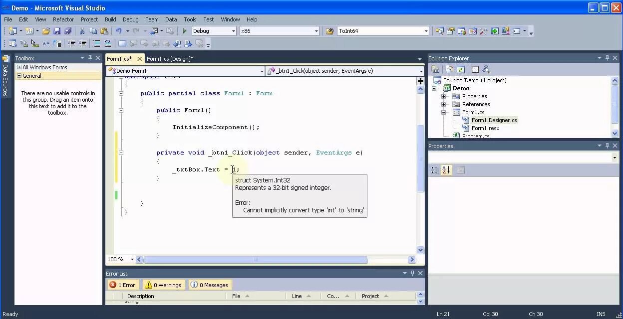Viewport: 623px width, 319px height.
Task: Switch to the Form1.cs [Design]* tab
Action: 170,59
